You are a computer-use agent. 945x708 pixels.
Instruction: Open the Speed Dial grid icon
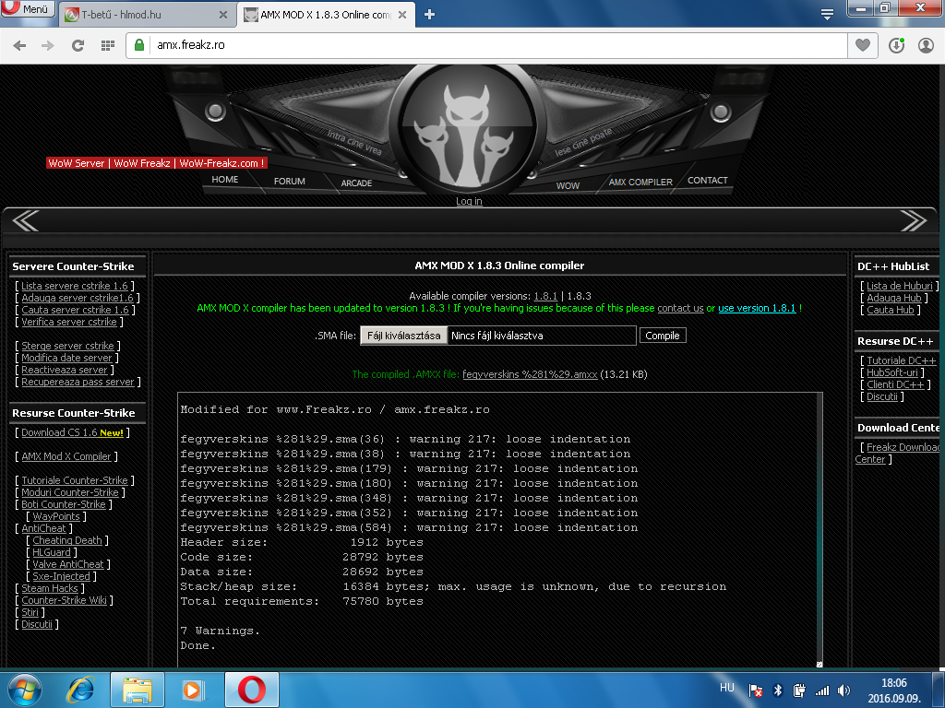coord(108,45)
